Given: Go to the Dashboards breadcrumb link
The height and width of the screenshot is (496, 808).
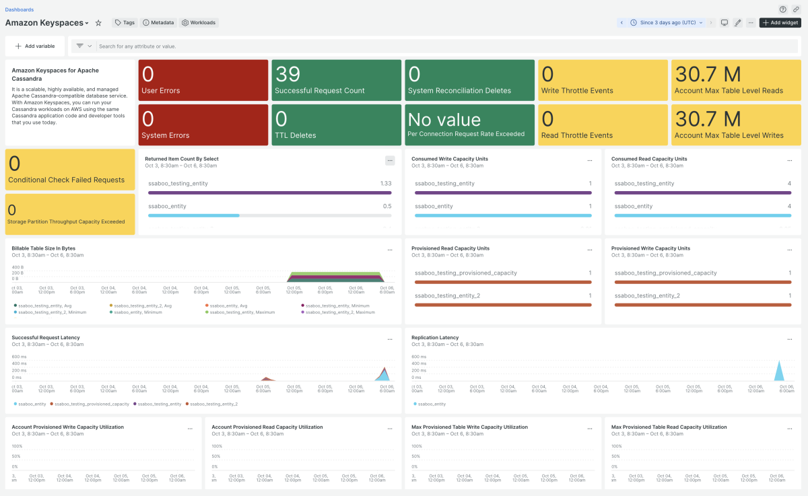Looking at the screenshot, I should pos(20,9).
